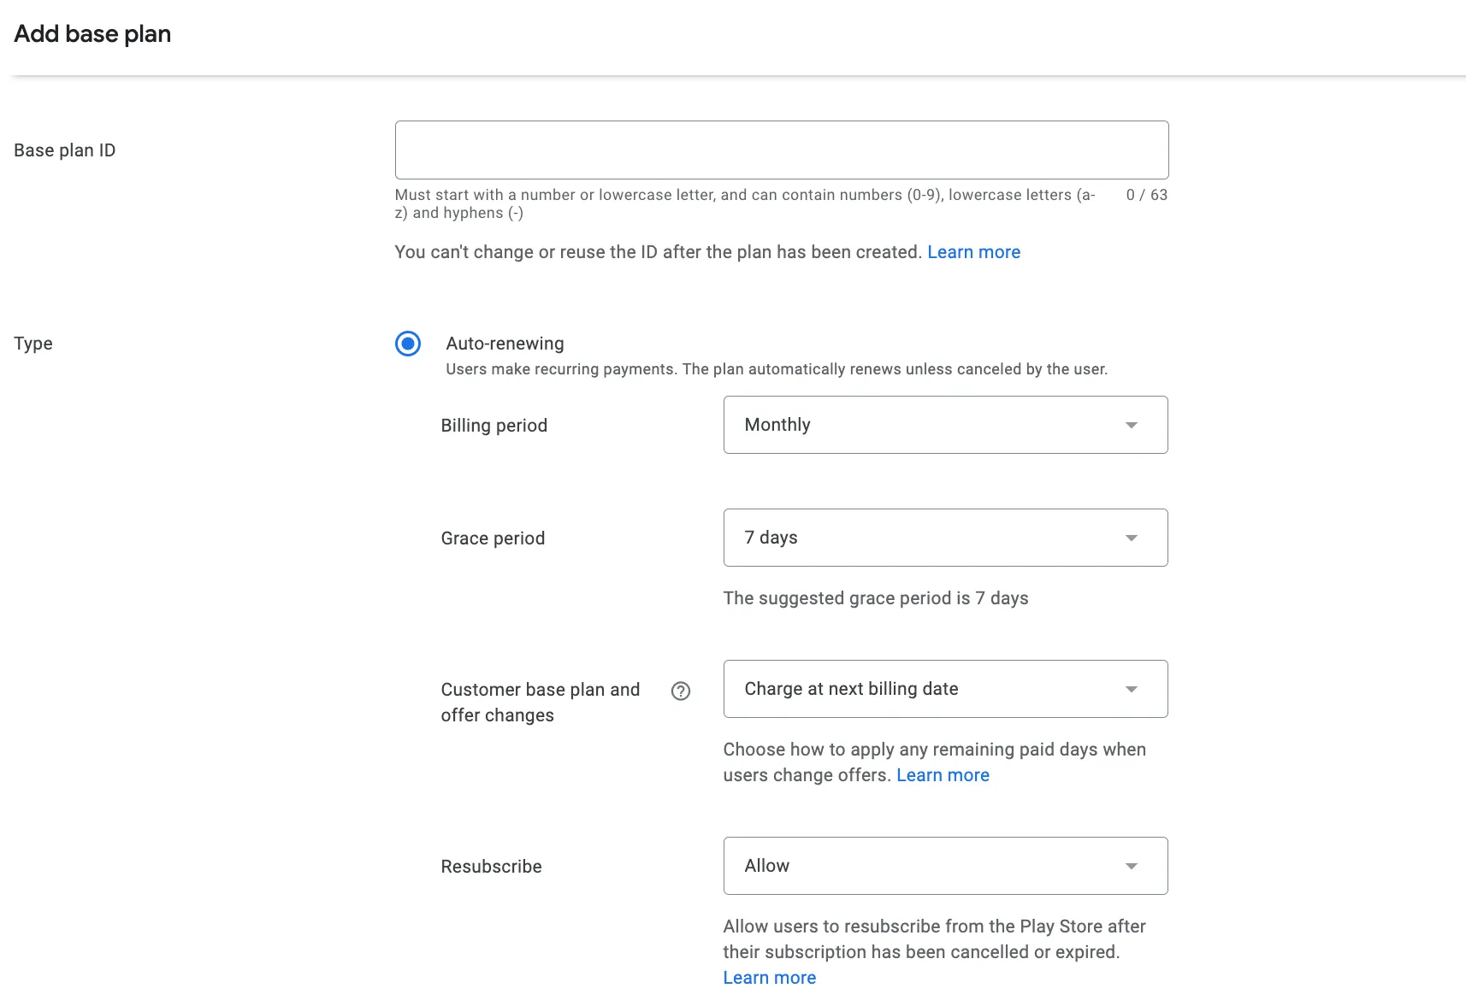This screenshot has width=1466, height=1000.
Task: Open the Monthly billing period dropdown
Action: tap(924, 425)
